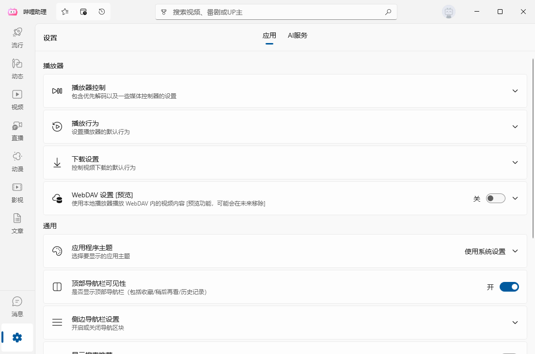The image size is (535, 354).
Task: Switch to the 应用 tab
Action: 269,36
